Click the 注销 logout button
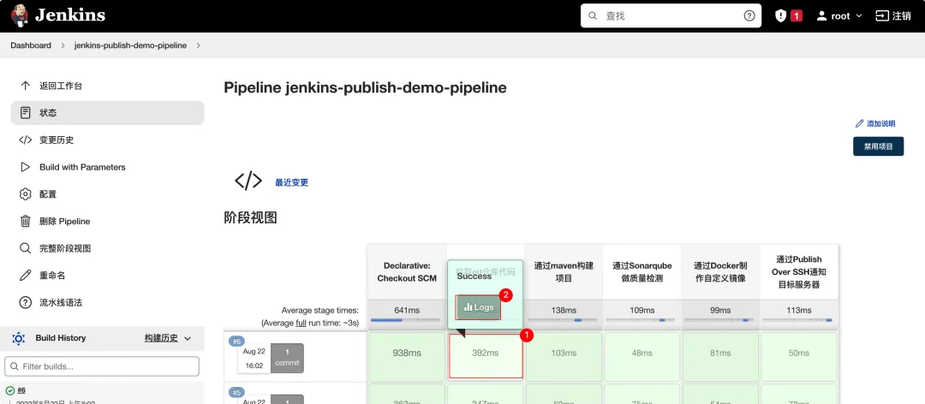 click(893, 16)
